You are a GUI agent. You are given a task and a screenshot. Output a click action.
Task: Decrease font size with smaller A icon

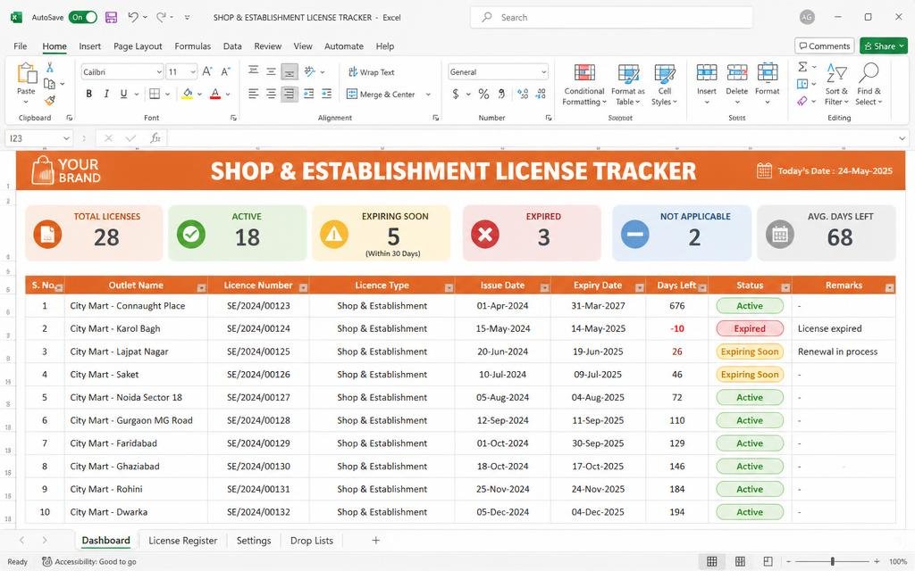(x=225, y=71)
